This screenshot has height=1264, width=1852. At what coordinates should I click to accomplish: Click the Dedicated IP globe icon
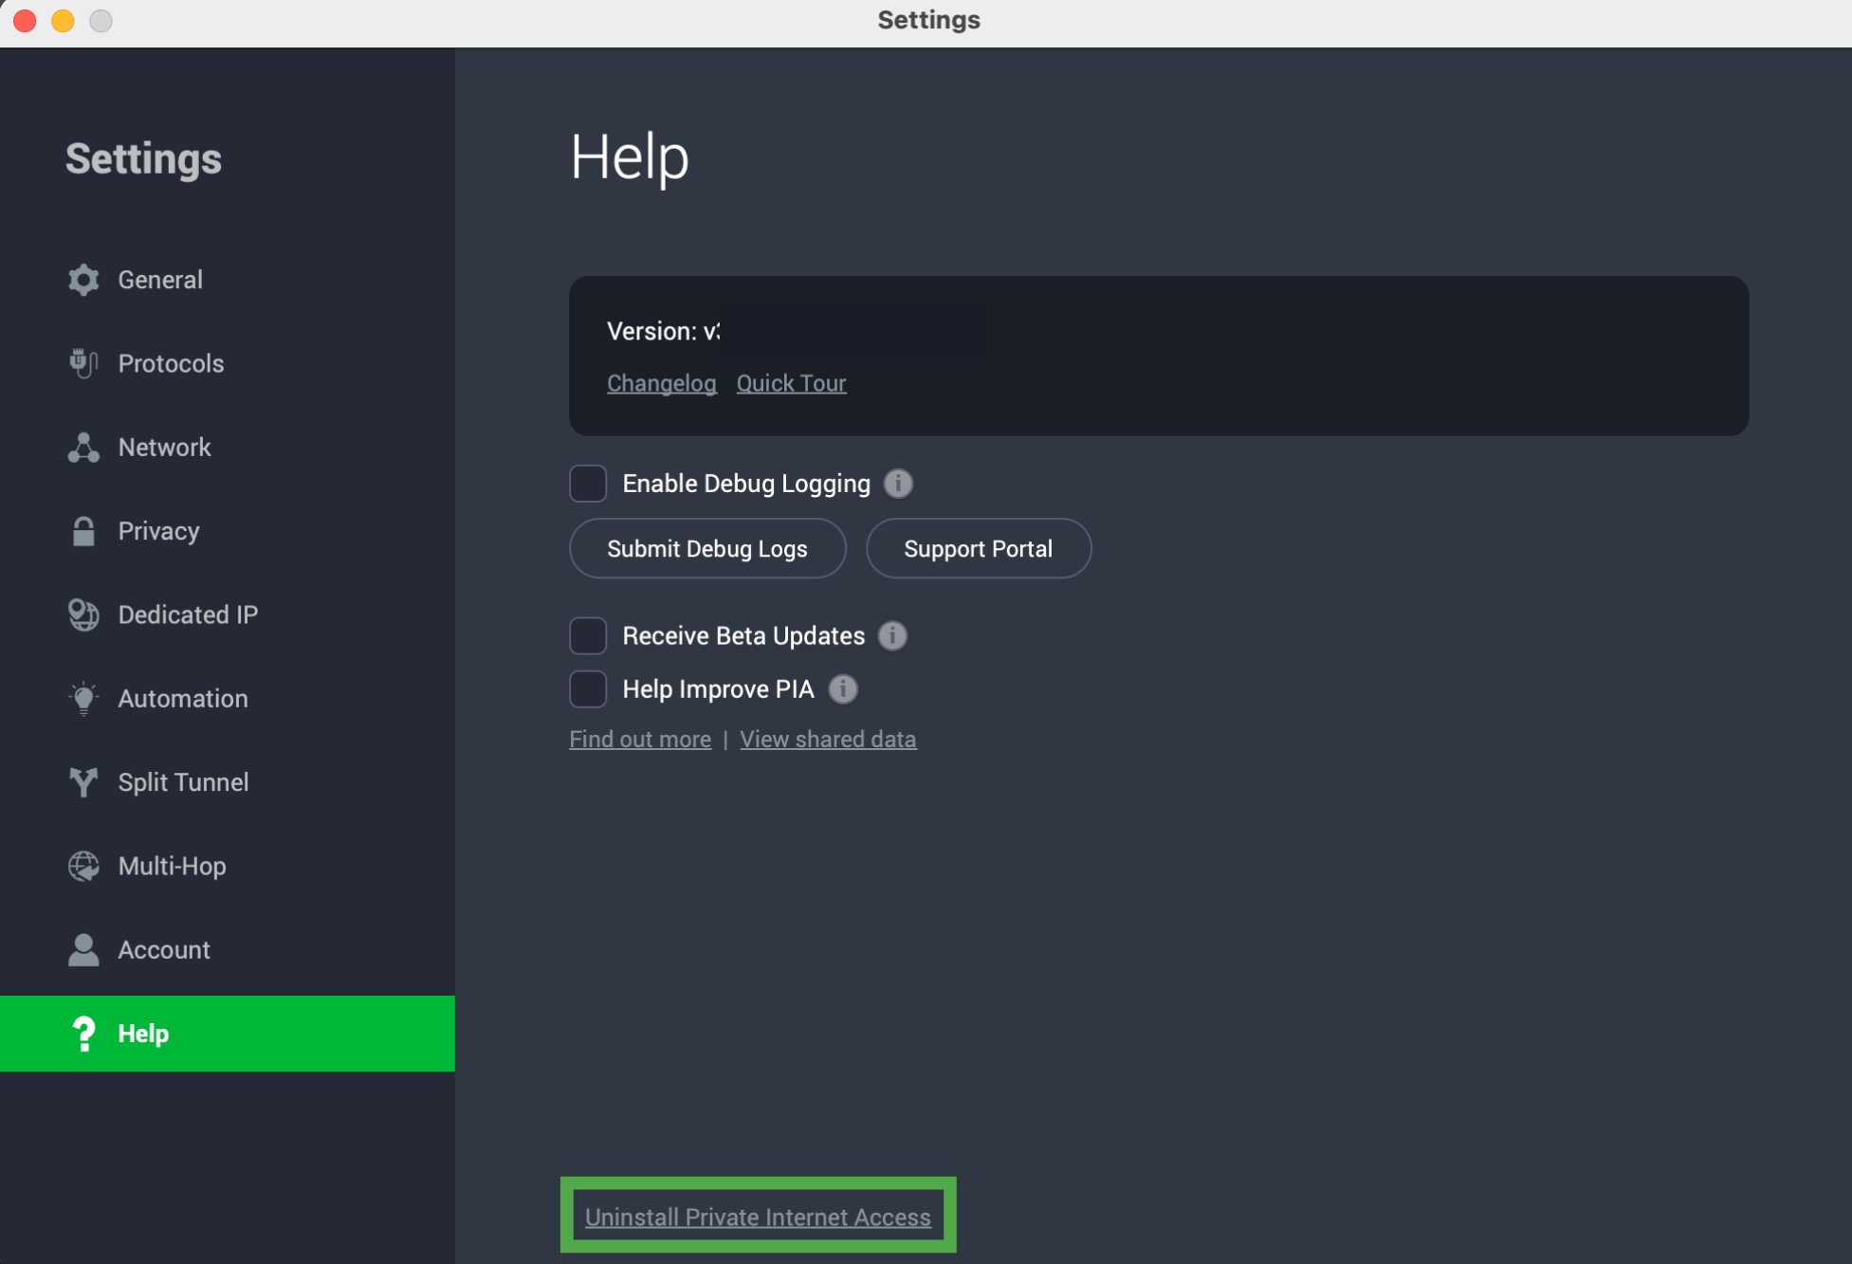(83, 614)
